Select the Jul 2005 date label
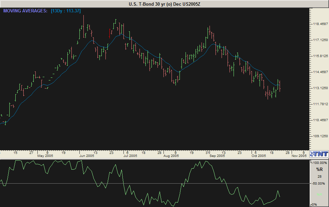Image resolution: width=329 pixels, height=207 pixels. (x=130, y=156)
